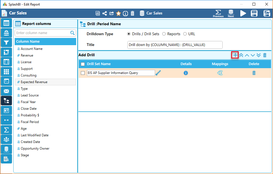Select Stage column
The height and width of the screenshot is (174, 273).
click(x=45, y=155)
